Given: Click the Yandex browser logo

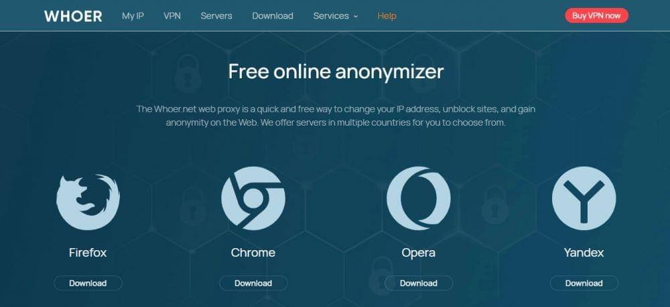Looking at the screenshot, I should click(x=584, y=198).
